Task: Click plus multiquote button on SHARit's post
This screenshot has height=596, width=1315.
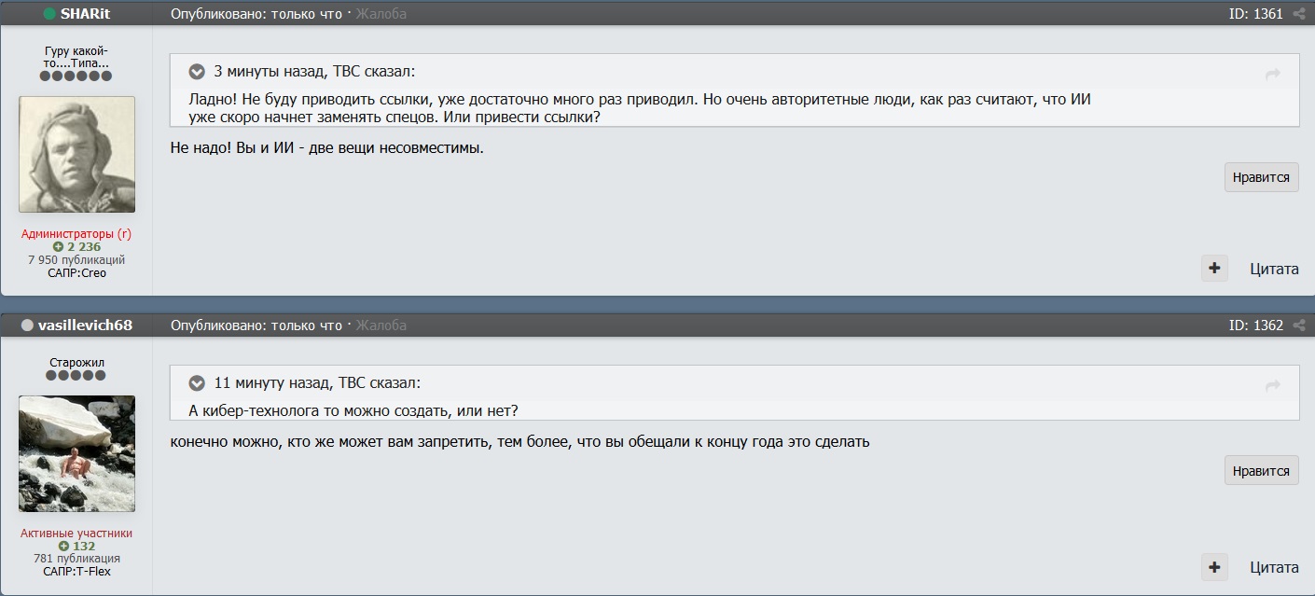Action: (x=1214, y=269)
